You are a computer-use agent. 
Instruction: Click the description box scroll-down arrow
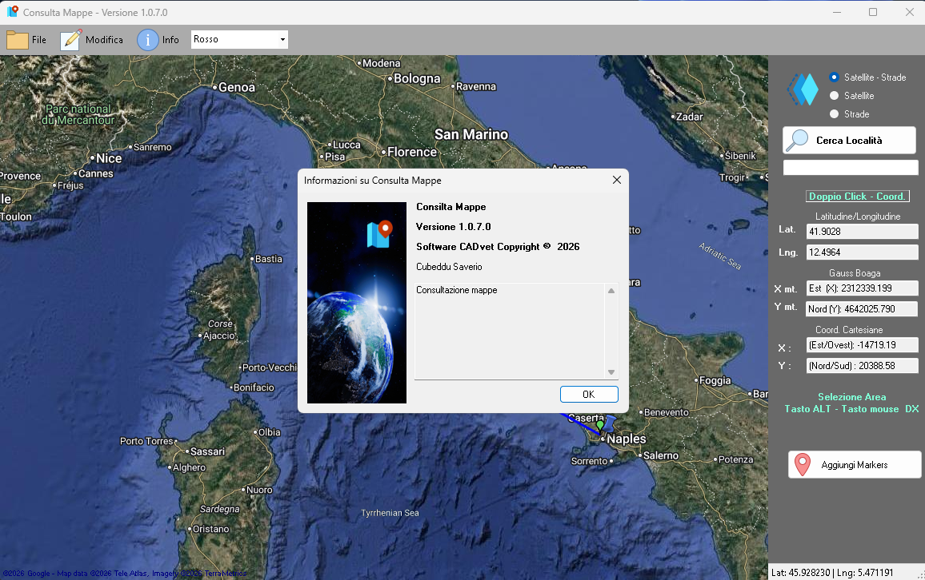click(611, 371)
